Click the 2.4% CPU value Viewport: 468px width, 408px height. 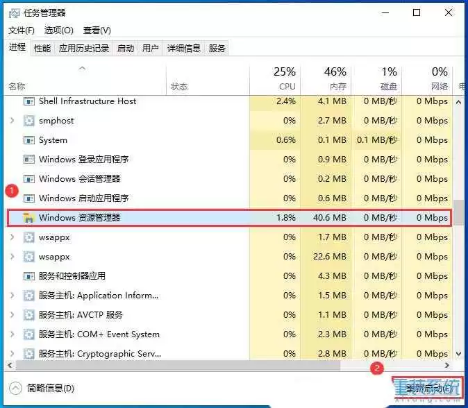(286, 101)
